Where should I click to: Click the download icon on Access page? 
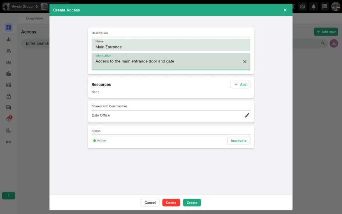coord(334,43)
